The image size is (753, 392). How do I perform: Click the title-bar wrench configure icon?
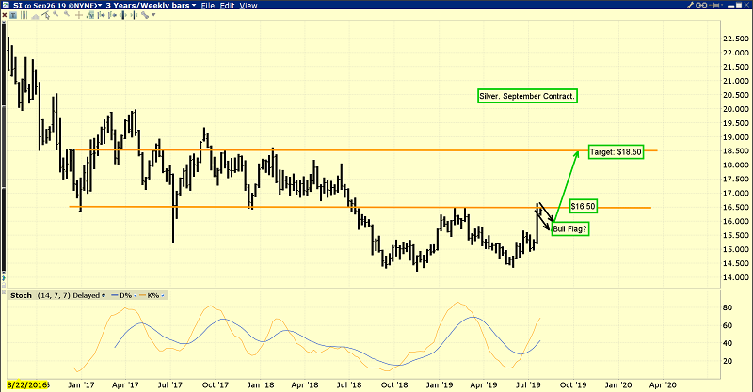tap(691, 5)
